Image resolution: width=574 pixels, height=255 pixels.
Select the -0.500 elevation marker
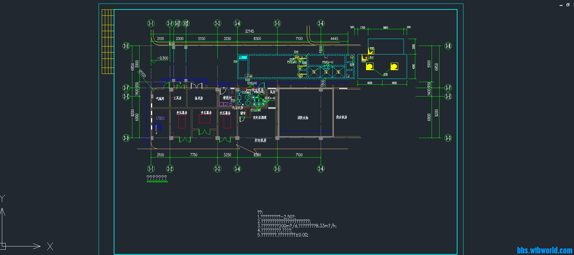coord(163,58)
